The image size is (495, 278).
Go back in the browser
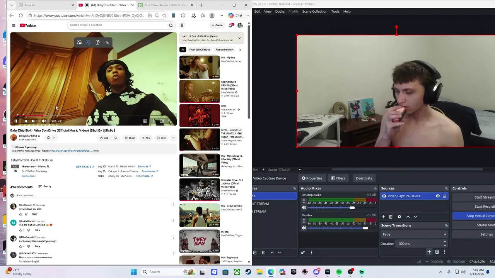tap(12, 15)
